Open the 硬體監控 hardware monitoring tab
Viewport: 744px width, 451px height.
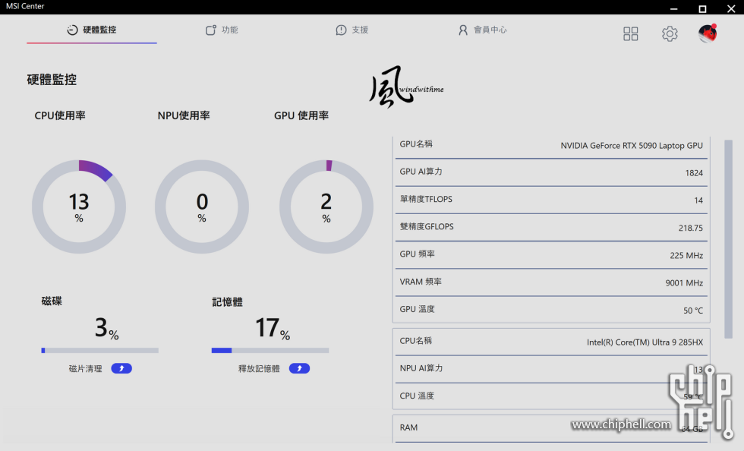tap(92, 30)
